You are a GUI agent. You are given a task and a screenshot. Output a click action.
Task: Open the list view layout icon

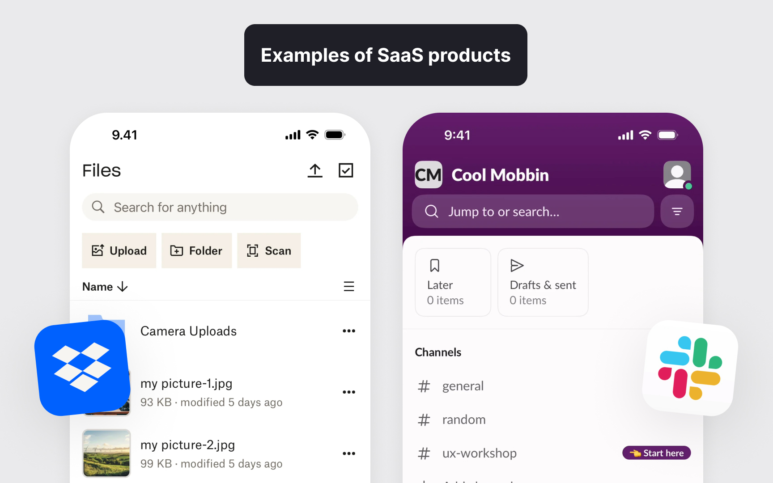pyautogui.click(x=349, y=286)
